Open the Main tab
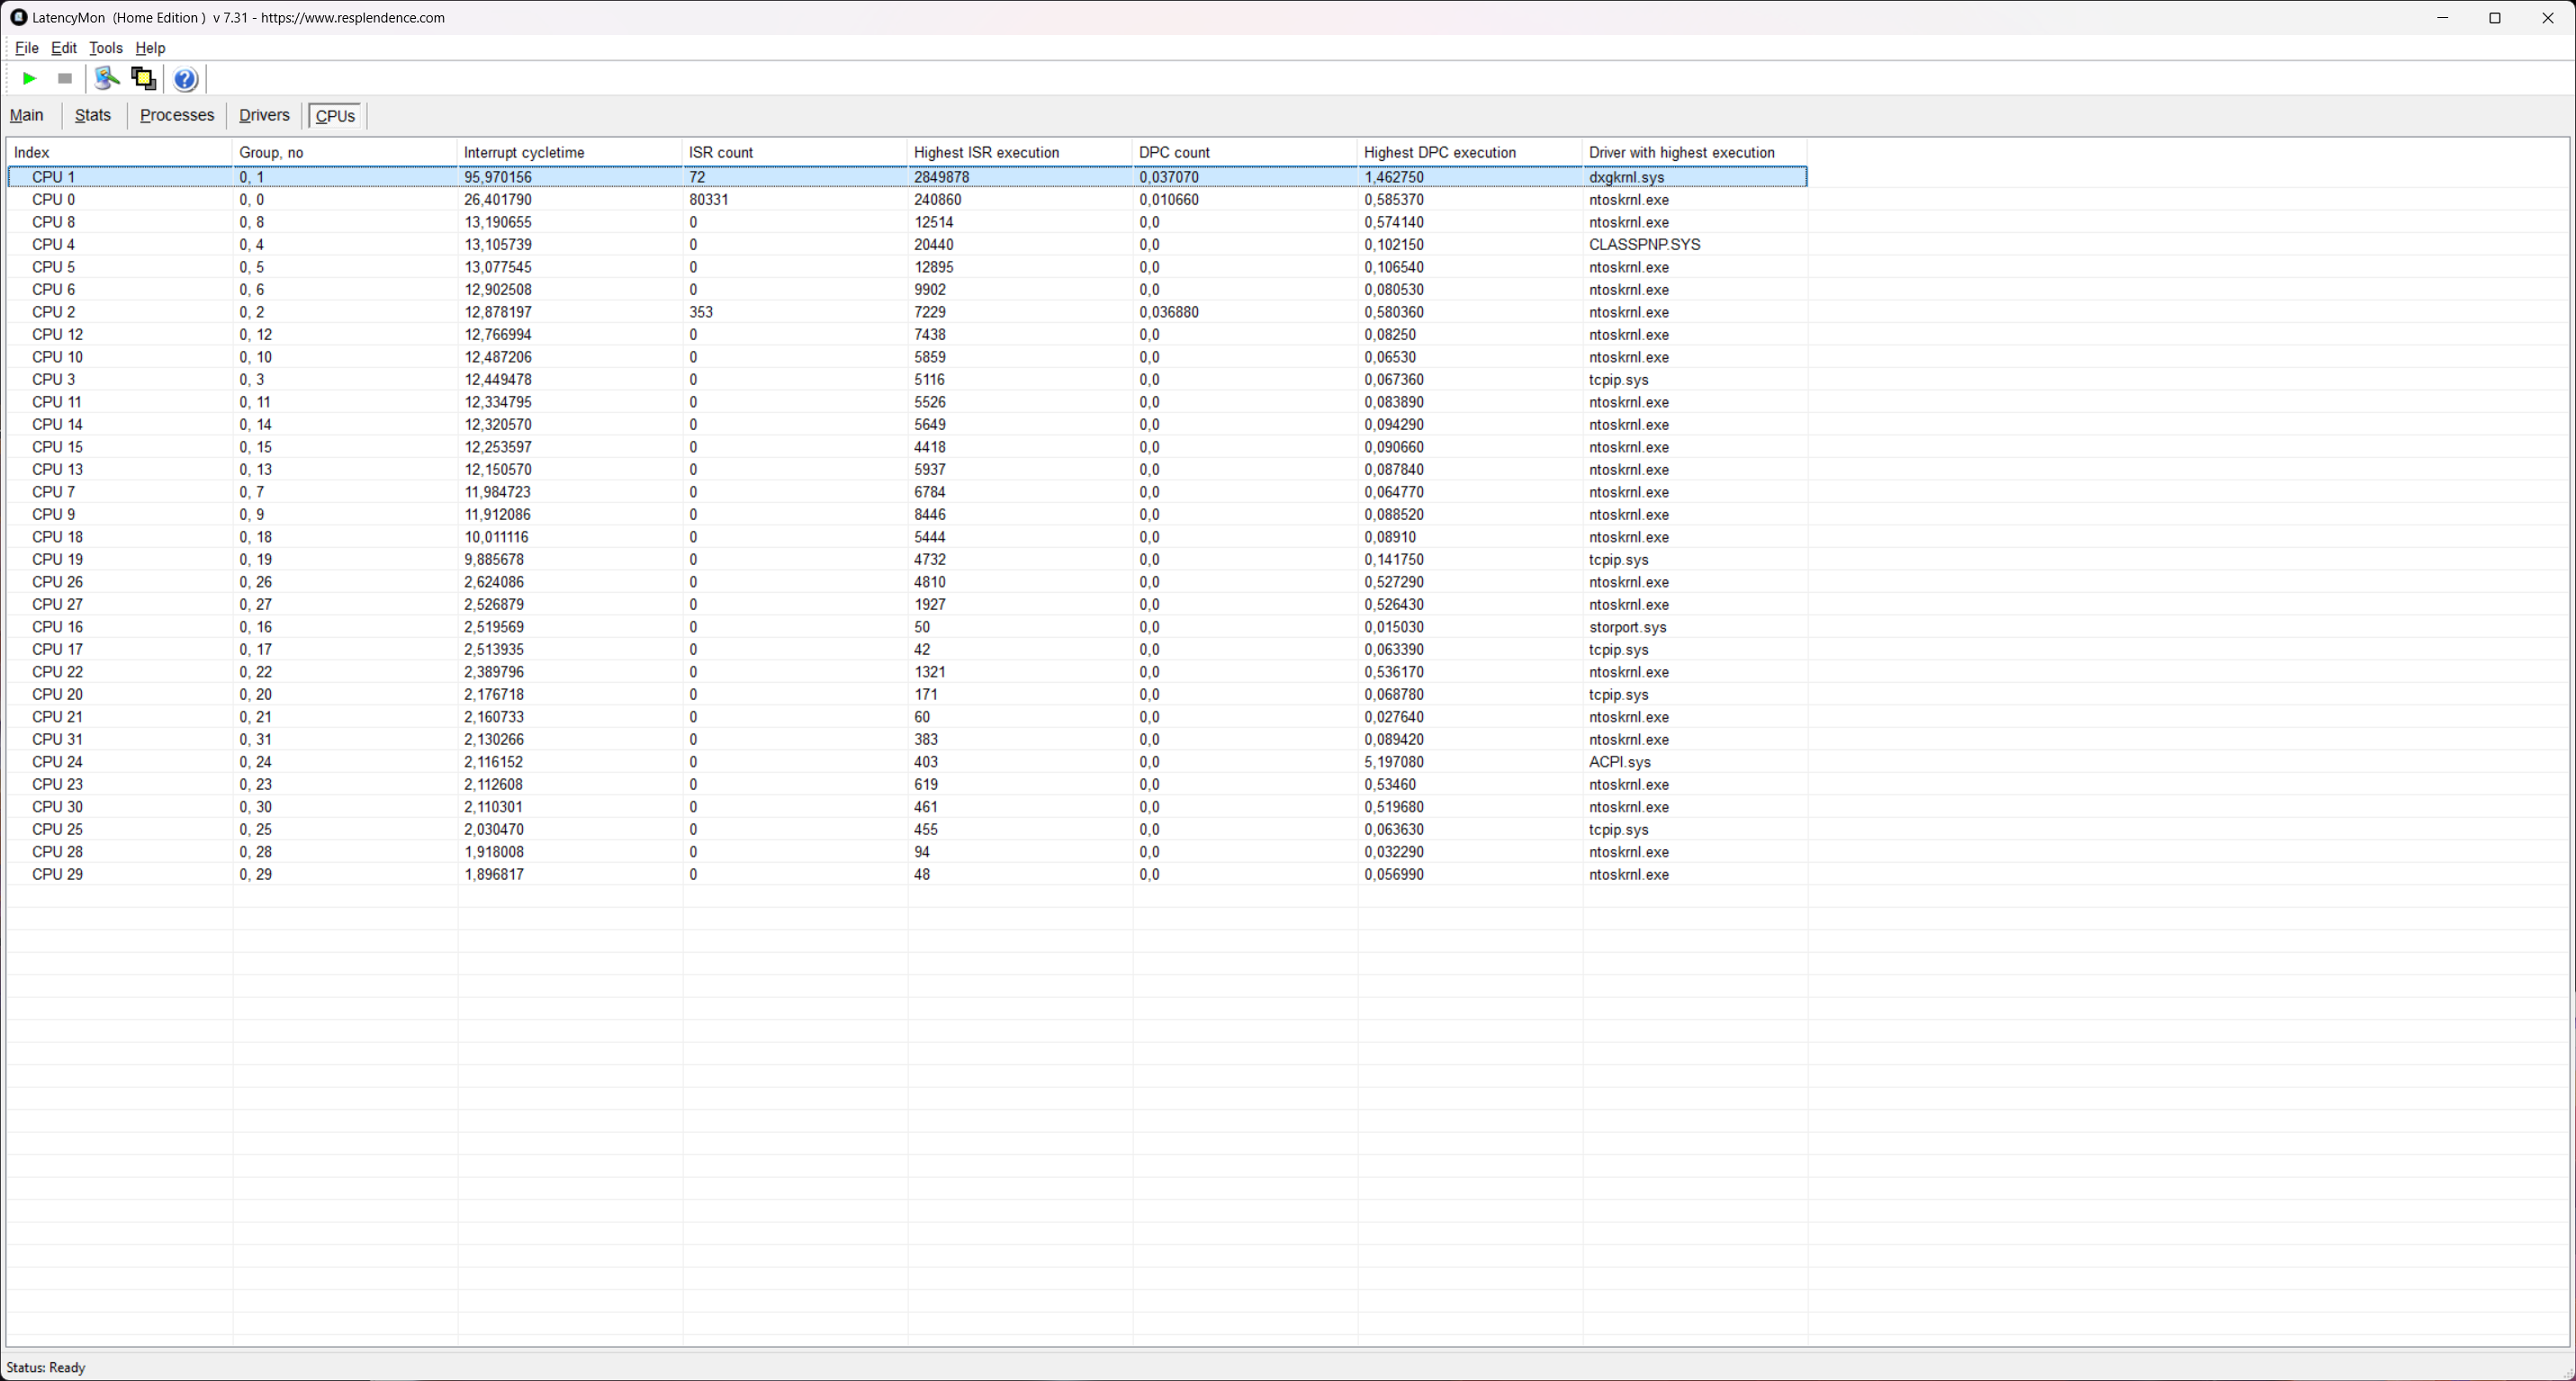The height and width of the screenshot is (1381, 2576). click(27, 115)
